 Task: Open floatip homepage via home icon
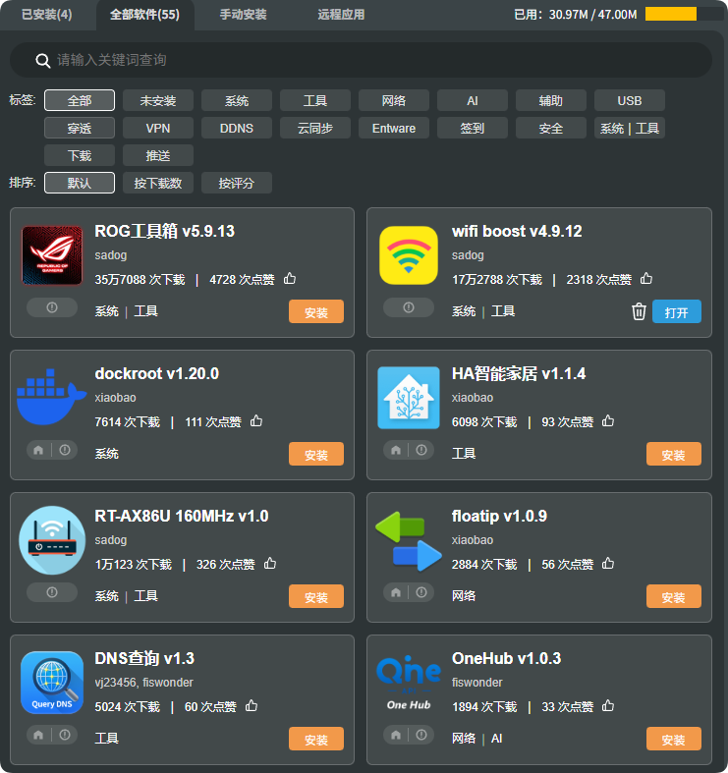(x=396, y=592)
